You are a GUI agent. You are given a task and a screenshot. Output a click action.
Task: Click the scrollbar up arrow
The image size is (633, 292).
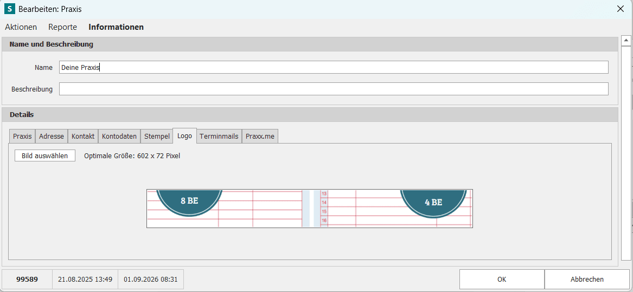tap(626, 40)
